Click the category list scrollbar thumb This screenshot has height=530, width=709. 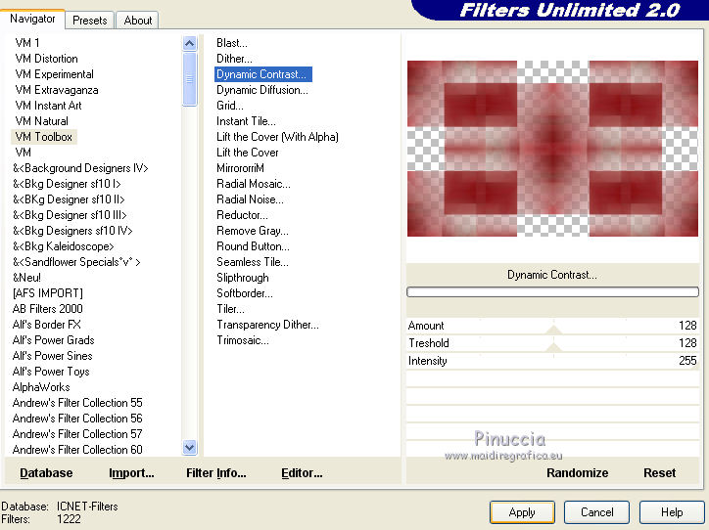[x=189, y=79]
